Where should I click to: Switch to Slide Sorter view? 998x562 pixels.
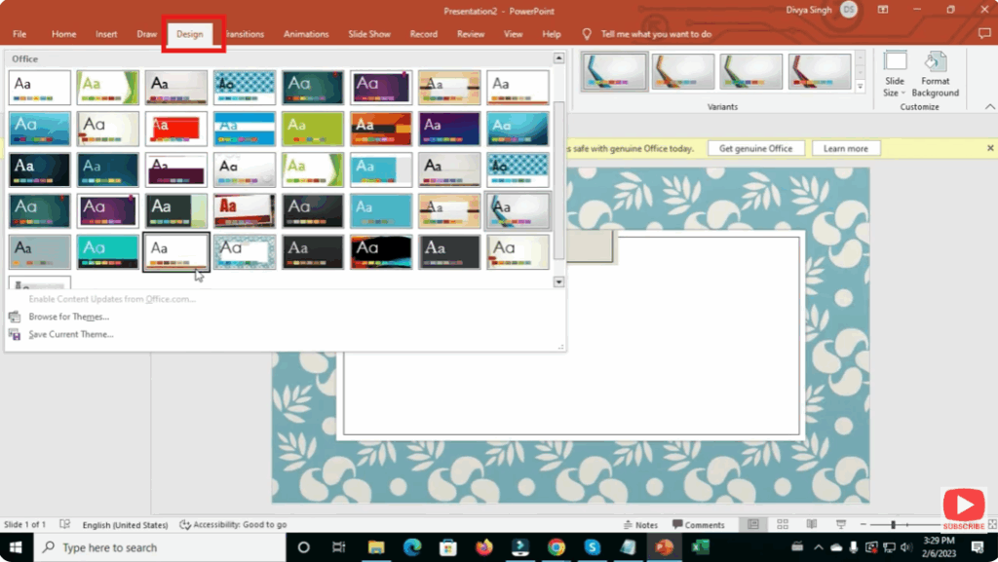(783, 523)
